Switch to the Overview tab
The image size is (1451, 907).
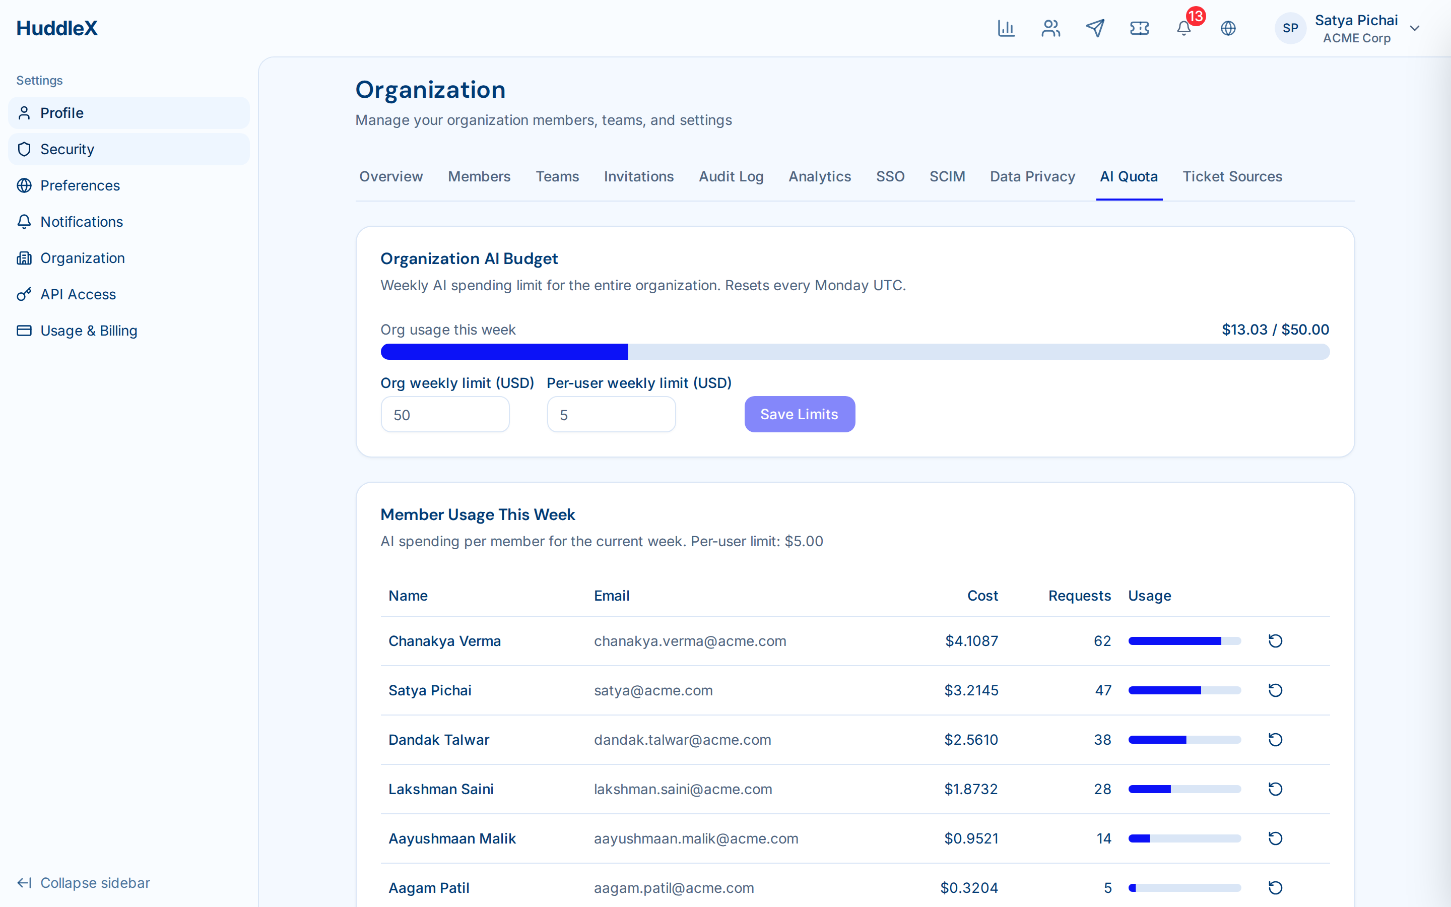[391, 176]
